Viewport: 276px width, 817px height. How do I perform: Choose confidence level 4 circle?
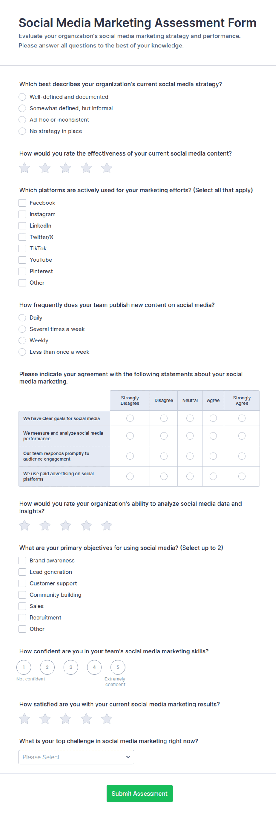click(94, 667)
